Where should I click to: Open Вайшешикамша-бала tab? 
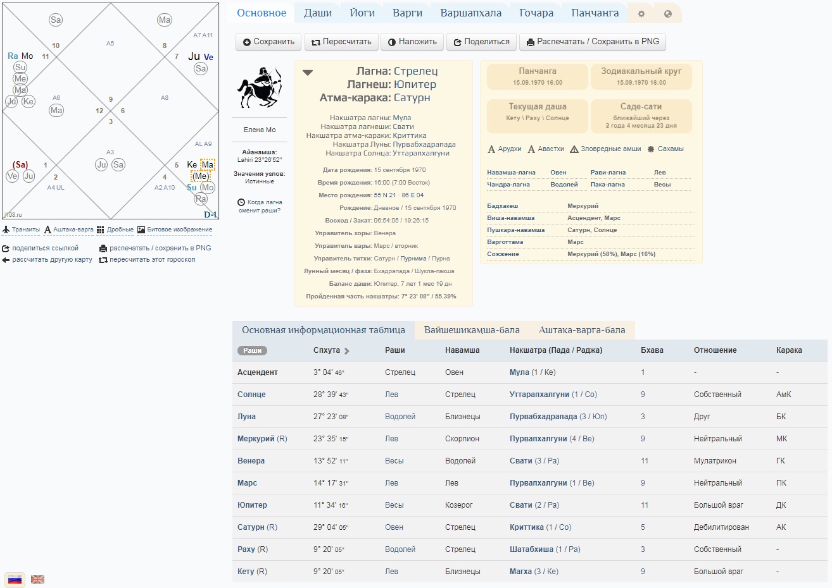tap(472, 330)
